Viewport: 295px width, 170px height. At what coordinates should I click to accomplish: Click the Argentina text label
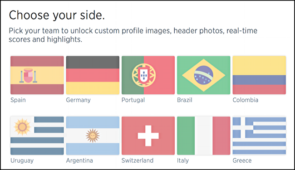(79, 161)
